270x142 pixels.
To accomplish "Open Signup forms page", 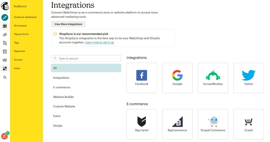I will tap(21, 34).
